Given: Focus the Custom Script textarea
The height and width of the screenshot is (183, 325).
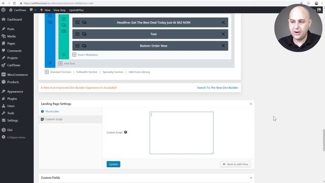Looking at the screenshot, I should pos(182,133).
